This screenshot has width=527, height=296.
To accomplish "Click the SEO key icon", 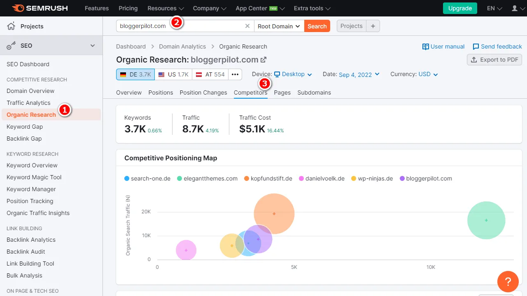I will click(x=11, y=46).
